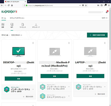Click Internet Security 2019 hexagon icon on DESKTOP card
The height and width of the screenshot is (106, 111).
[7, 89]
